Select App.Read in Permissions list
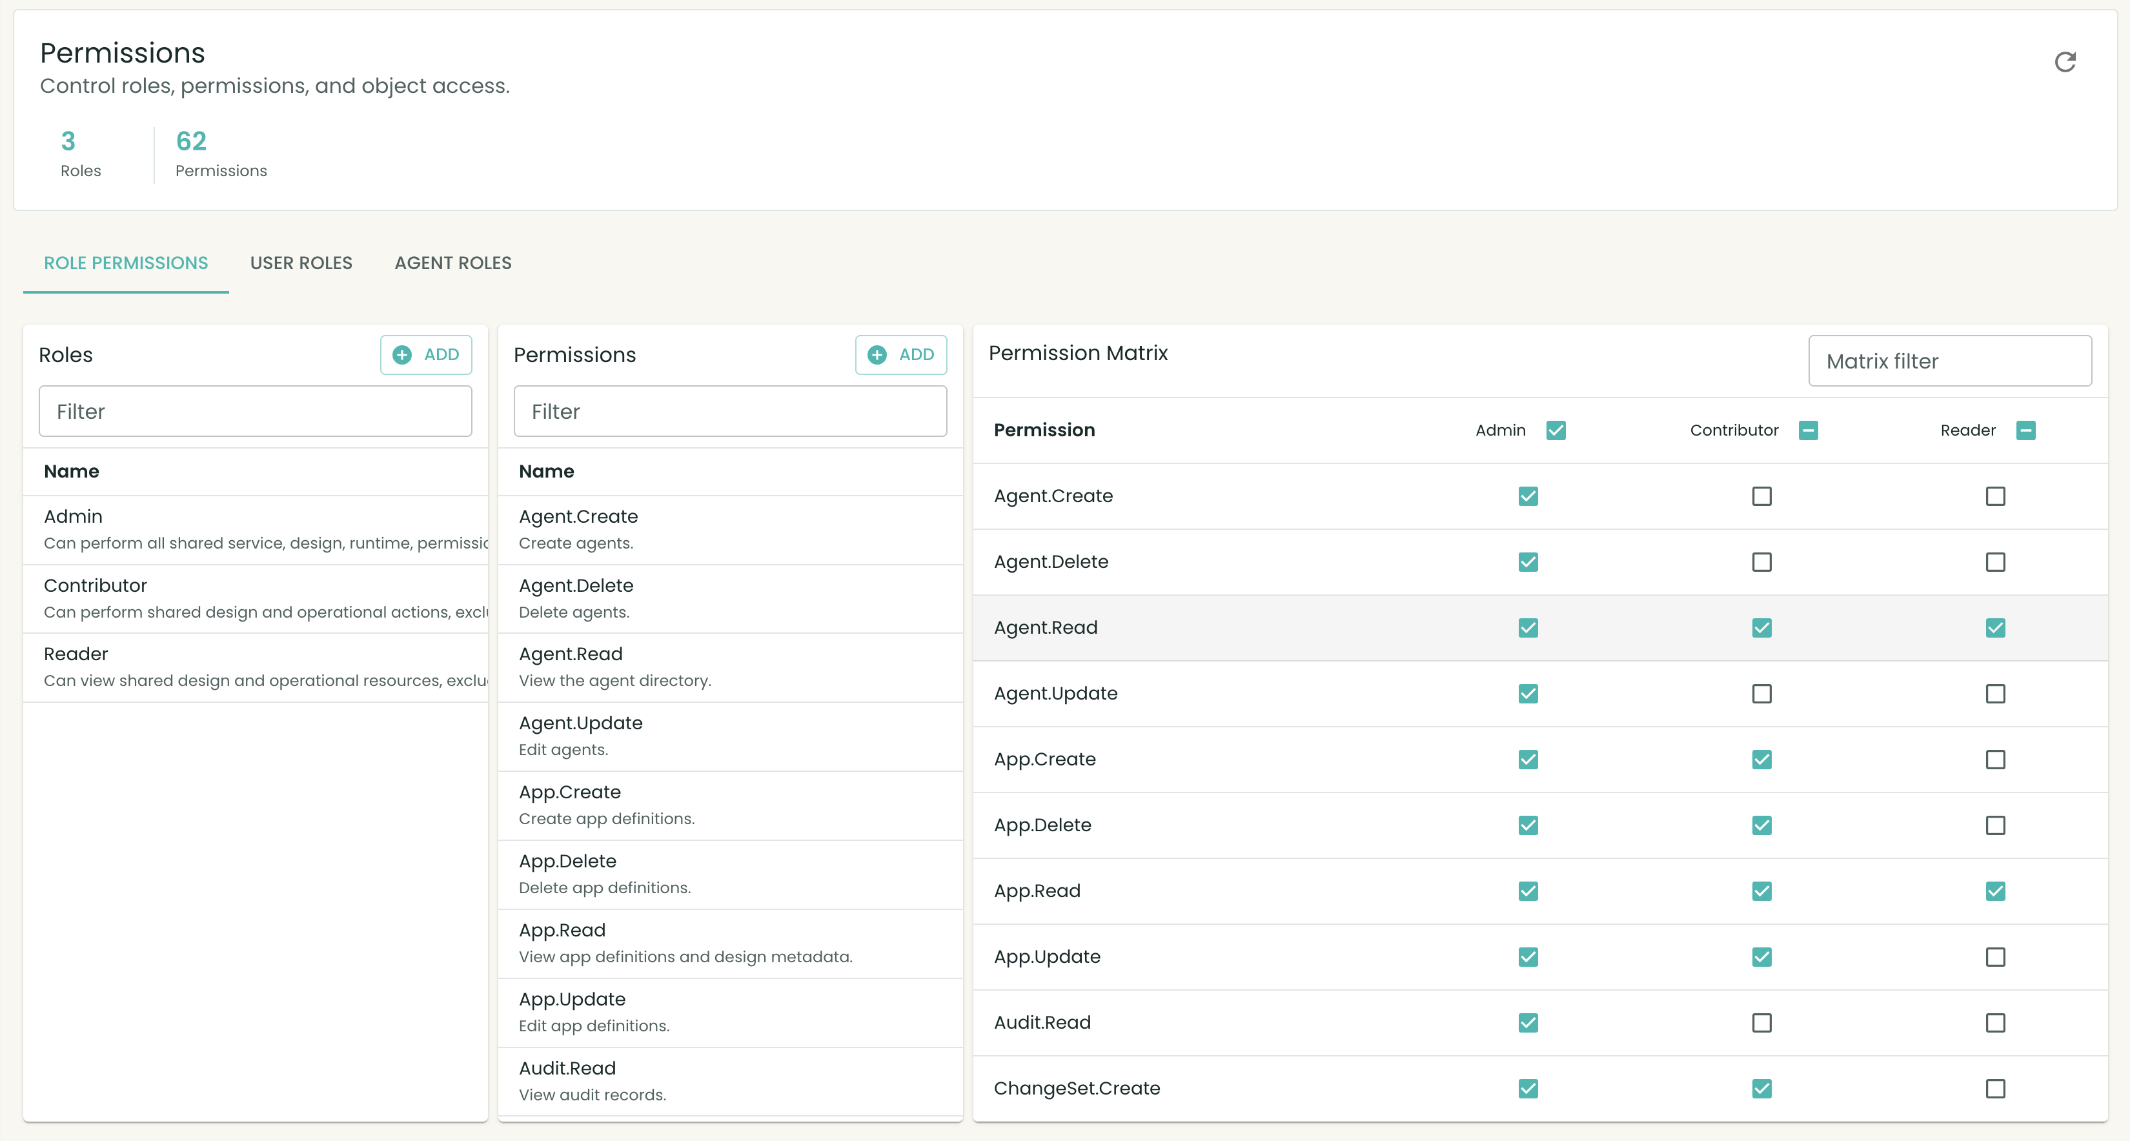This screenshot has width=2130, height=1141. tap(730, 944)
